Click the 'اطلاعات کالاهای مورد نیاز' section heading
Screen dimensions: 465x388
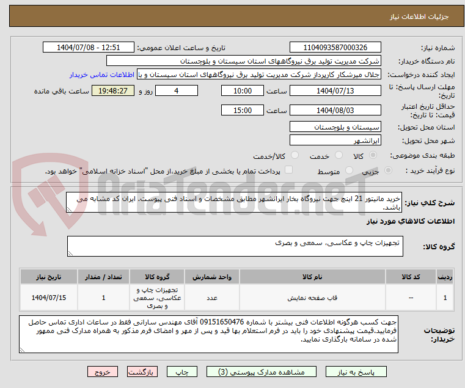click(x=411, y=221)
